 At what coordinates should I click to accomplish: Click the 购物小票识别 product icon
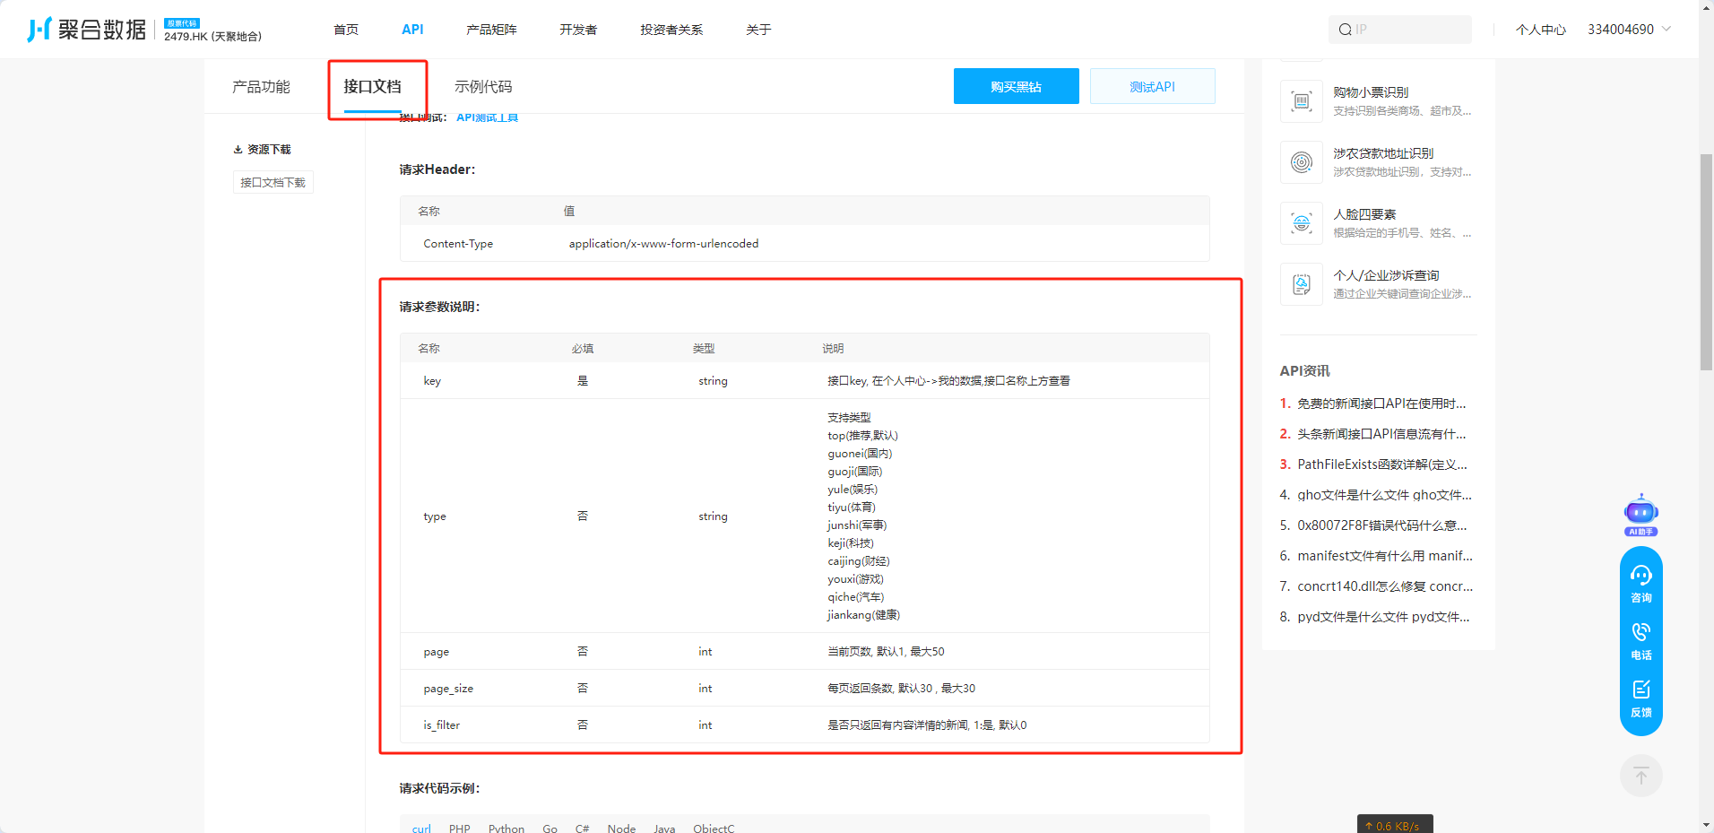tap(1301, 101)
